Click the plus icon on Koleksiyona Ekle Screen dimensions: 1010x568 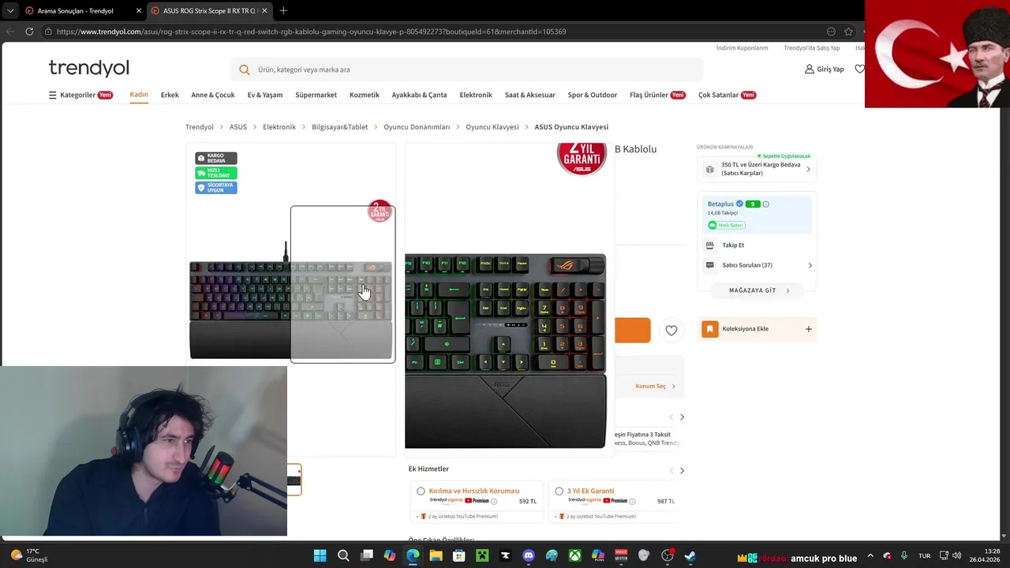[808, 329]
